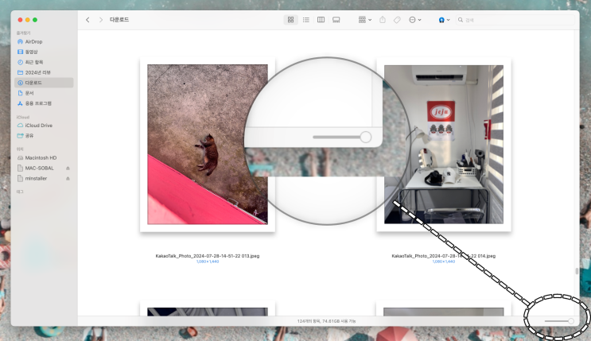Open 동영상 in the sidebar
591x341 pixels.
coord(44,52)
